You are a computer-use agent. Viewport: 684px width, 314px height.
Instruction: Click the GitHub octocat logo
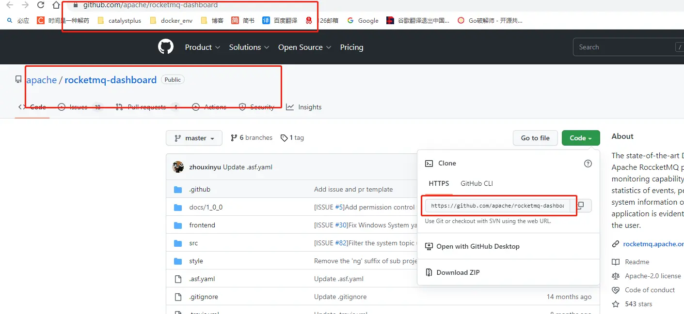tap(165, 46)
